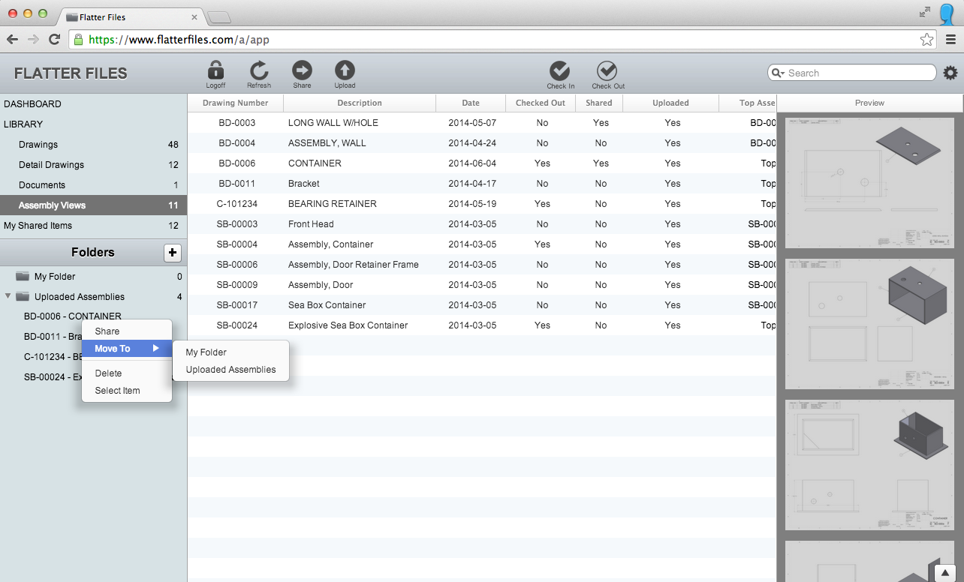Click the Check Out icon
This screenshot has width=964, height=582.
[607, 70]
